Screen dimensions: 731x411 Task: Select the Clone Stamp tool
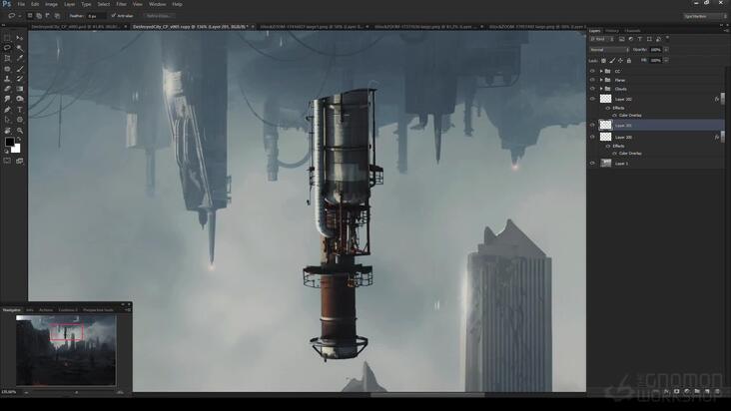7,79
